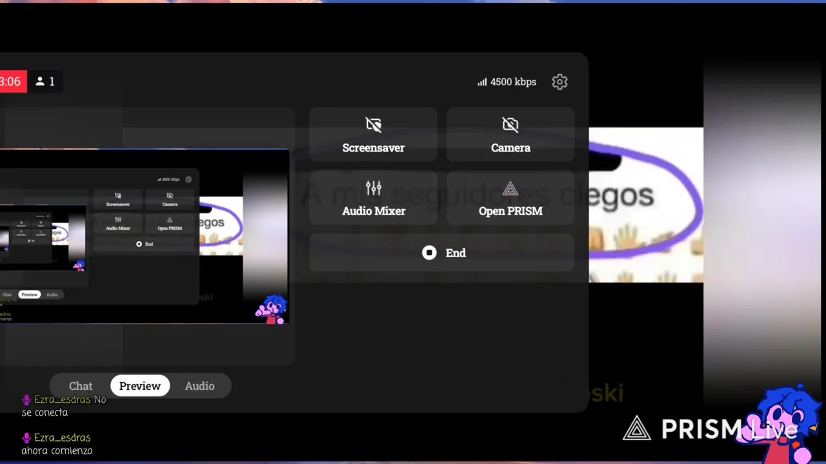Image resolution: width=826 pixels, height=464 pixels.
Task: Click the small Preview tab in the nested preview
Action: [29, 295]
